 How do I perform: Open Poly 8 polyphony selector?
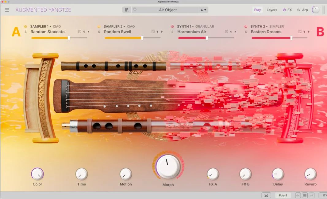click(283, 195)
